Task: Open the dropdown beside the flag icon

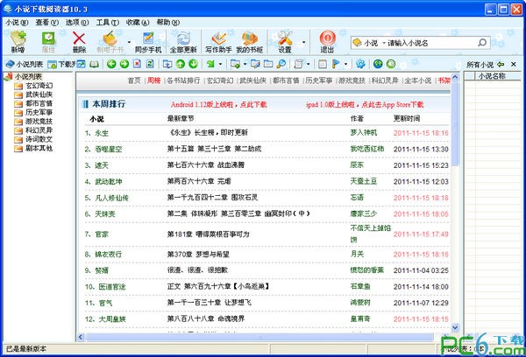Action: pyautogui.click(x=345, y=64)
